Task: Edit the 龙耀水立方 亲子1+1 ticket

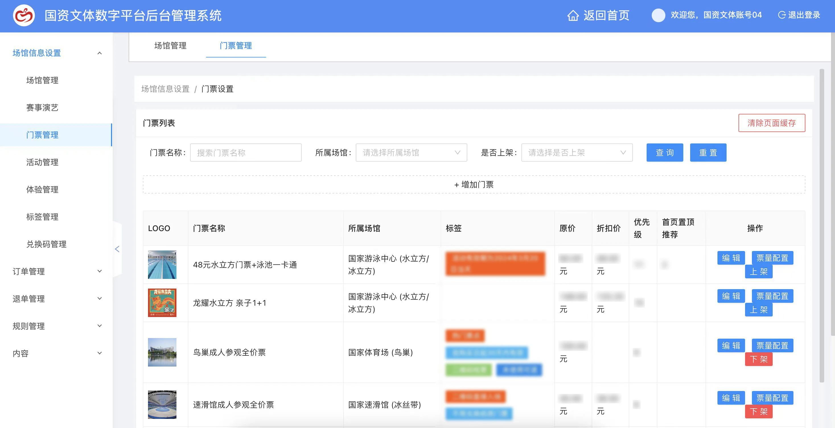Action: tap(731, 296)
